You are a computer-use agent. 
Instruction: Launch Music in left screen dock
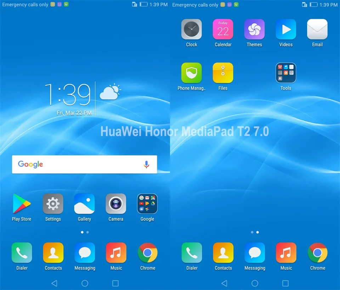116,252
